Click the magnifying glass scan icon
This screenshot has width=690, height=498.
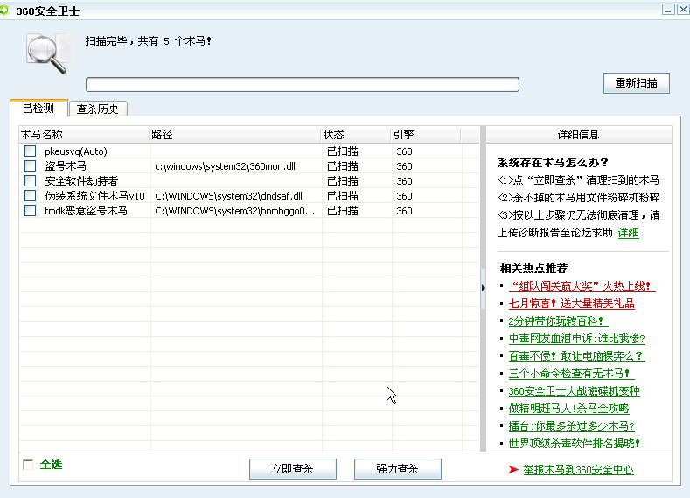[48, 53]
